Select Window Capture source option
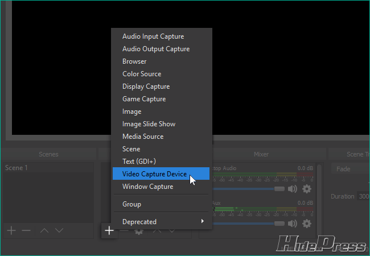 (147, 187)
